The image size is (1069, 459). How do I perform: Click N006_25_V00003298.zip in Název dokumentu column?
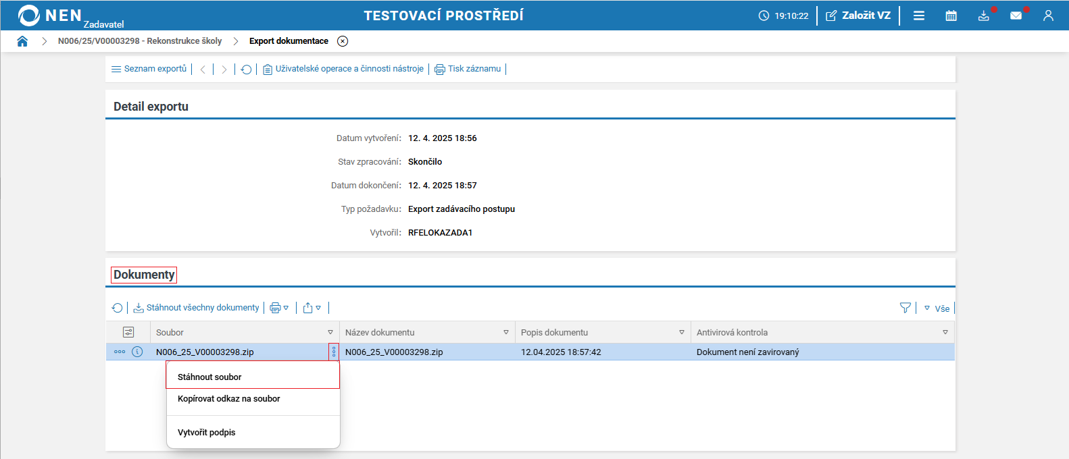pyautogui.click(x=394, y=352)
